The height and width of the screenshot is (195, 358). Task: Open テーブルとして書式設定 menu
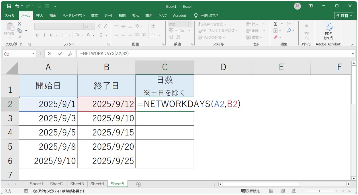click(218, 31)
